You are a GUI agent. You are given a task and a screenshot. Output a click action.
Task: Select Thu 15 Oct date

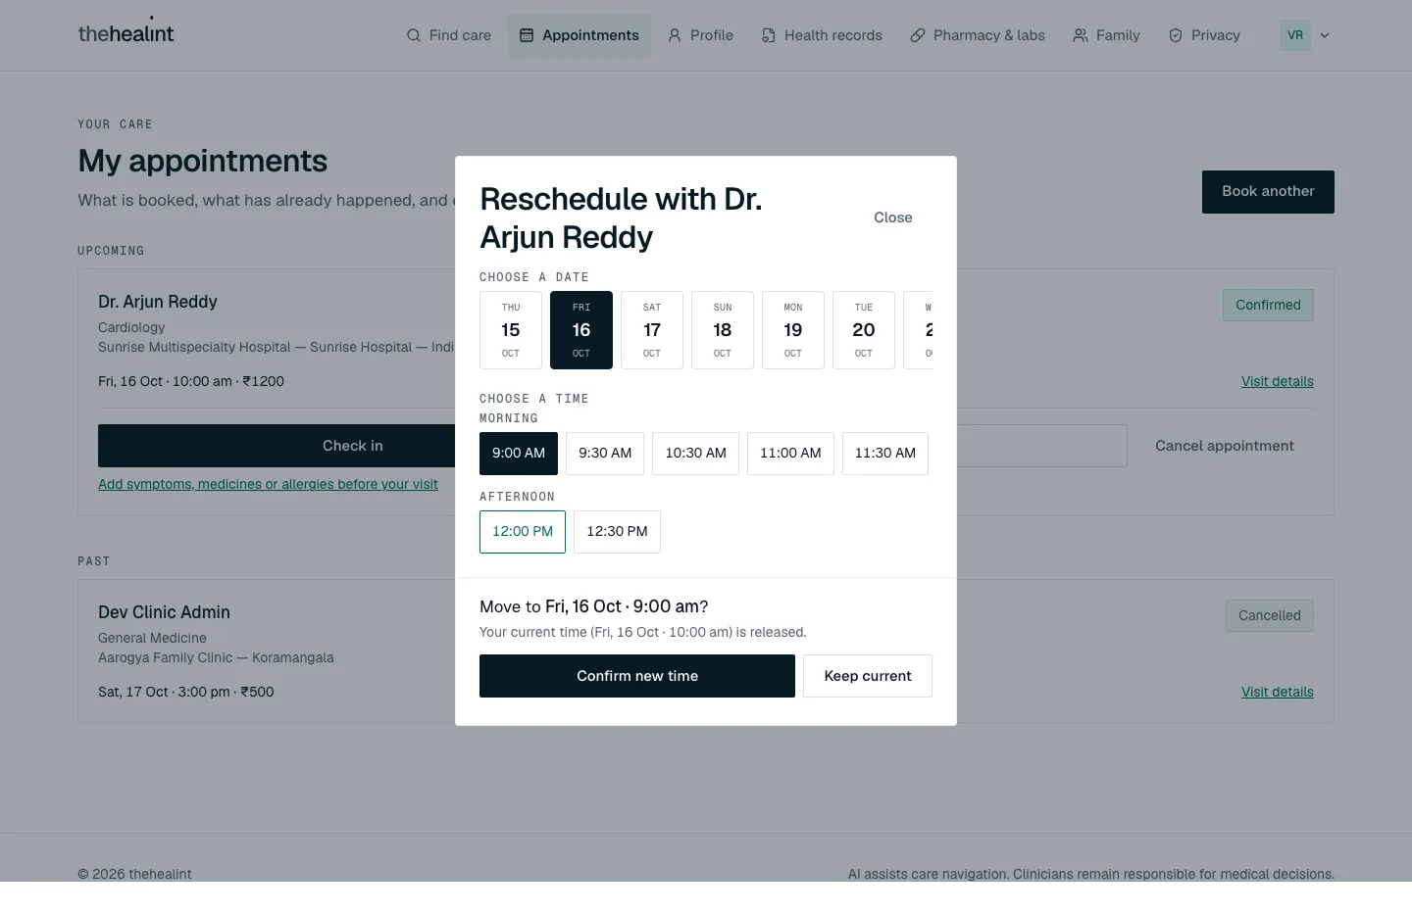click(x=511, y=330)
